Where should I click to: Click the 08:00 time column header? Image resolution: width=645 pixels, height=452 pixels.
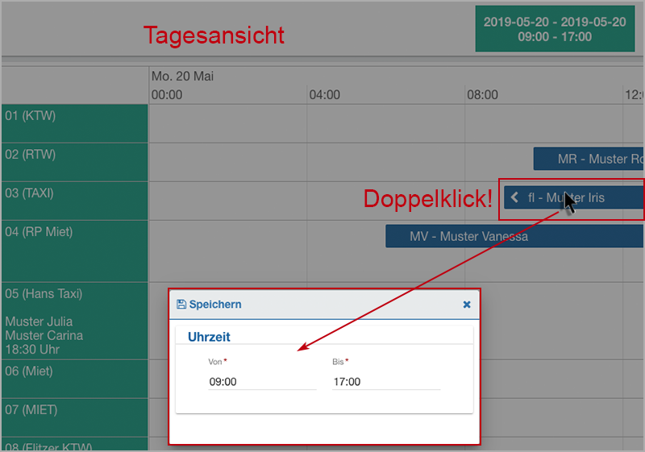pyautogui.click(x=482, y=95)
